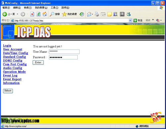Viewport: 166px width, 129px height.
Task: Focus the User Name input field
Action: pos(64,52)
